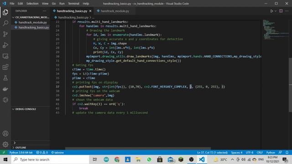Open the run options dropdown arrow
This screenshot has height=164, width=292.
click(x=276, y=11)
